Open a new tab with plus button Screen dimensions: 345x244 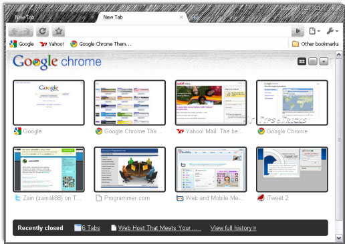195,17
